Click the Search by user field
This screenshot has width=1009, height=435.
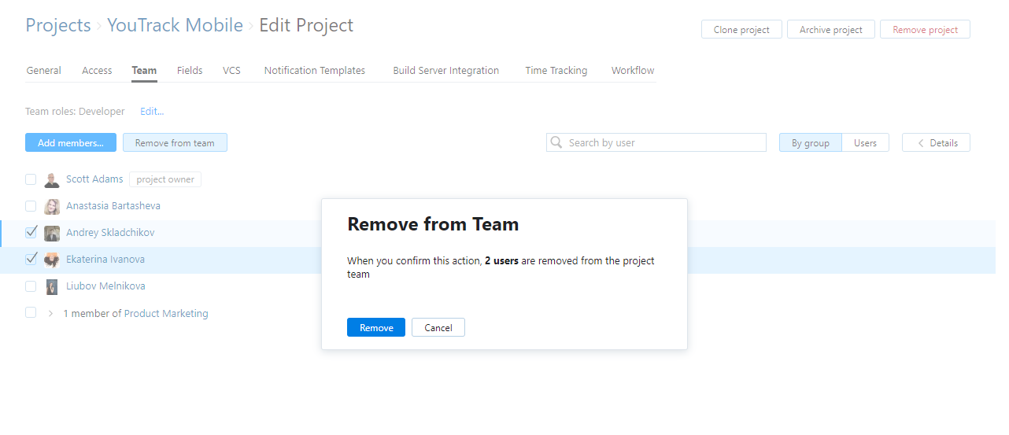661,143
